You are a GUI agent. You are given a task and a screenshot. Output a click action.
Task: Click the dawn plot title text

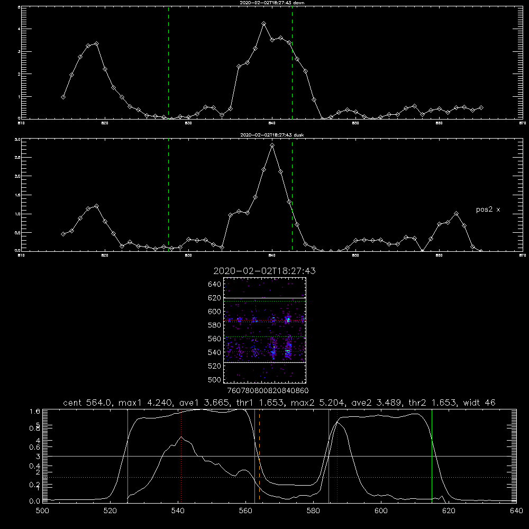[x=272, y=3]
